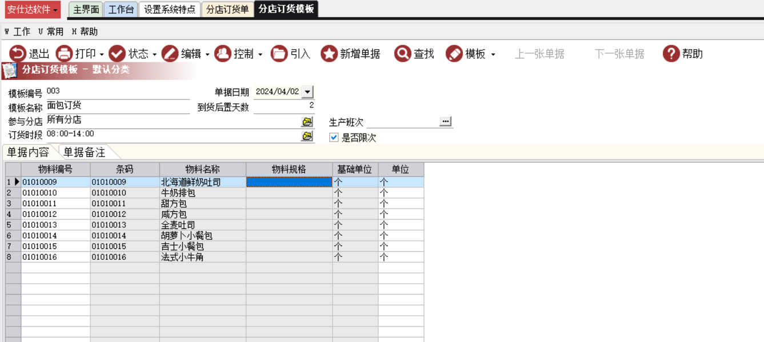Screen dimensions: 764x342
Task: Uncheck the 是否限次 checkbox
Action: click(334, 138)
